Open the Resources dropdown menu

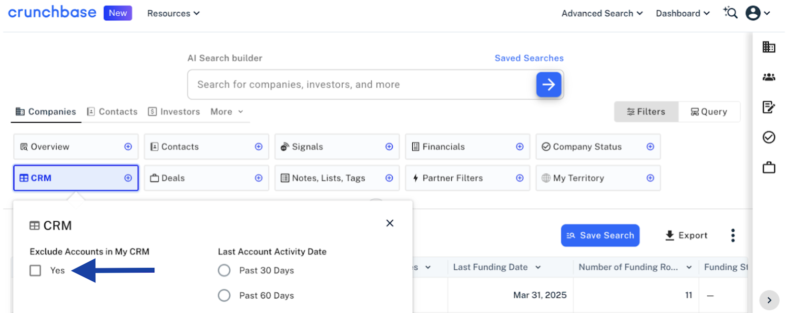[x=174, y=13]
